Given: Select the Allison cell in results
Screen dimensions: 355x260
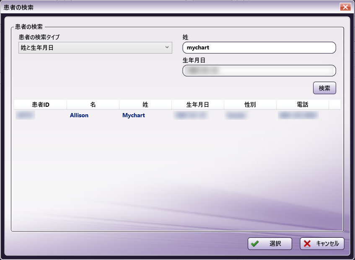Looking at the screenshot, I should coord(79,115).
